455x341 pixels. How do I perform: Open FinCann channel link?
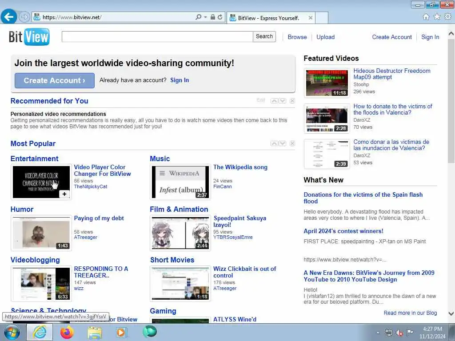click(222, 186)
